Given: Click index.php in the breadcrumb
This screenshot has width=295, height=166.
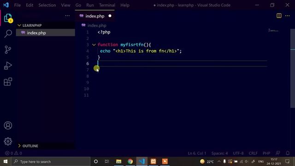Looking at the screenshot, I should (x=97, y=25).
